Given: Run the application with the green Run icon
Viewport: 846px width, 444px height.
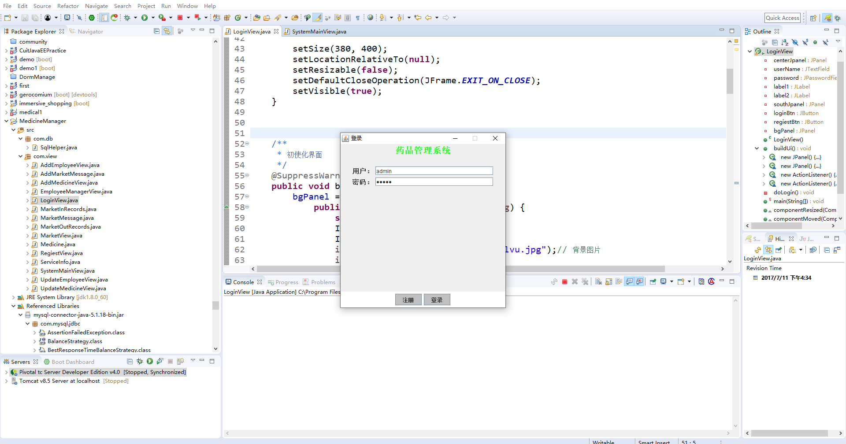Looking at the screenshot, I should point(146,18).
